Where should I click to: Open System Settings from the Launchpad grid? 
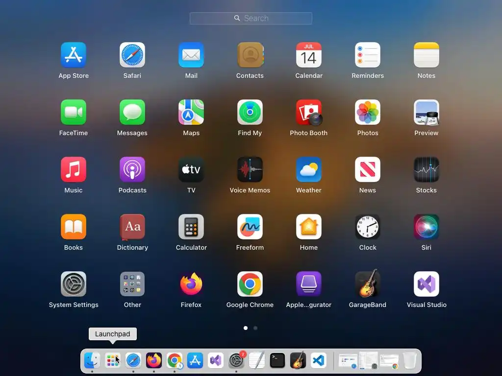(x=74, y=284)
